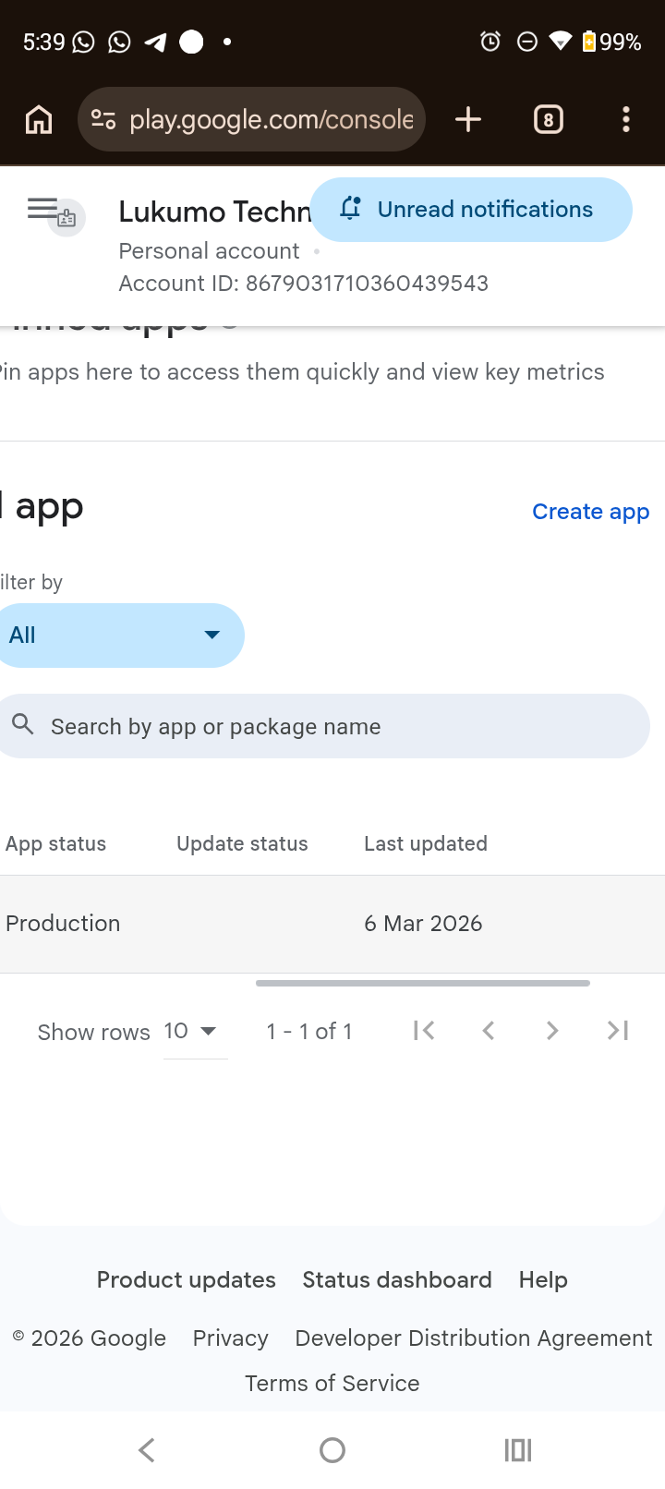Open site settings icon in address bar
665x1489 pixels.
(103, 119)
